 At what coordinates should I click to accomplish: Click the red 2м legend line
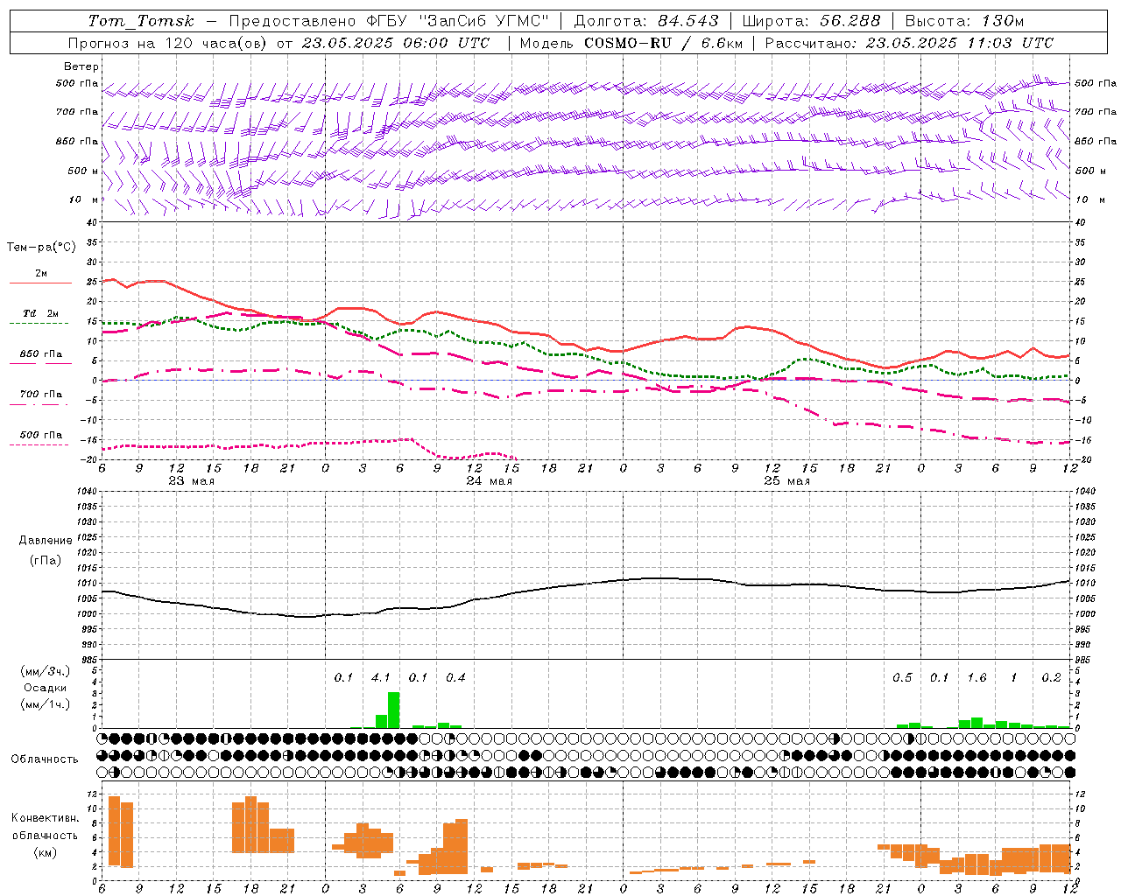point(40,283)
